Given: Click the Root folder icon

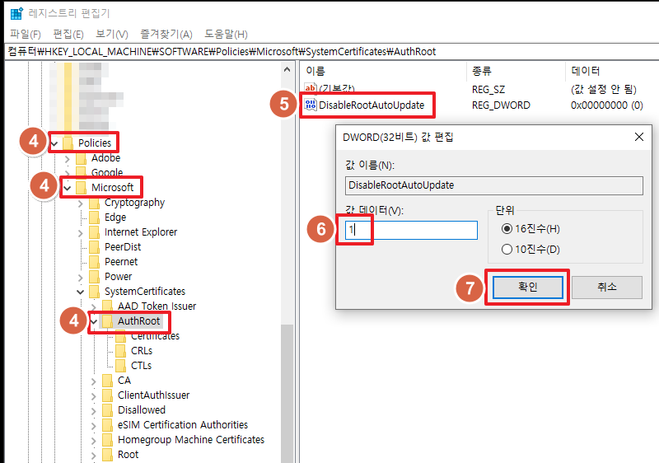Looking at the screenshot, I should point(108,455).
